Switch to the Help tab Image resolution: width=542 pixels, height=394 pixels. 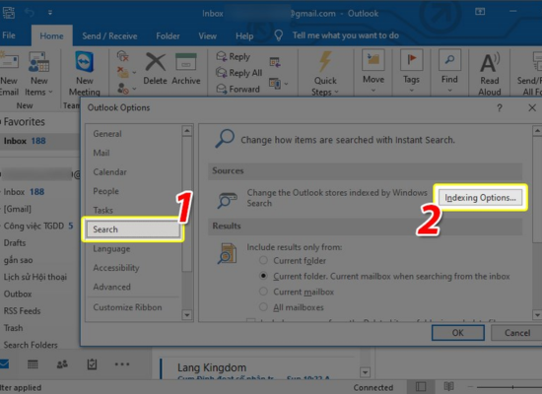[x=244, y=35]
